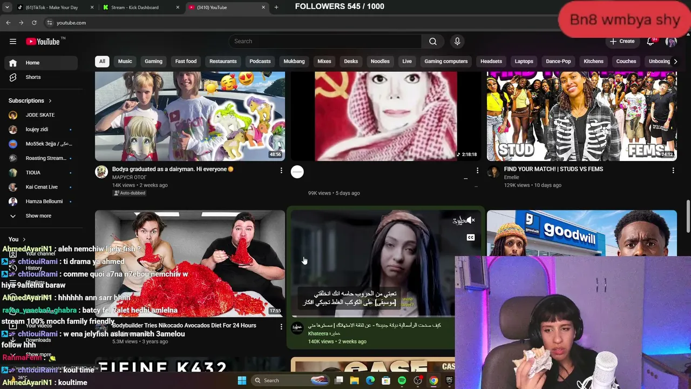Viewport: 691px width, 389px height.
Task: Open options menu for Bodybuilder Tries Nikocado video
Action: point(281,326)
